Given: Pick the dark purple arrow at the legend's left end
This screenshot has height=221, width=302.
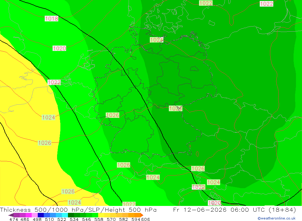Looking at the screenshot, I should [11, 215].
